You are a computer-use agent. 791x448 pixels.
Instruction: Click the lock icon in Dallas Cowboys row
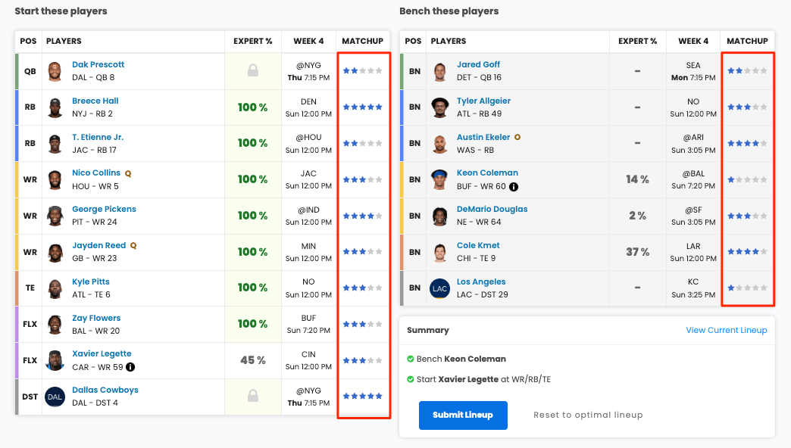pyautogui.click(x=253, y=396)
